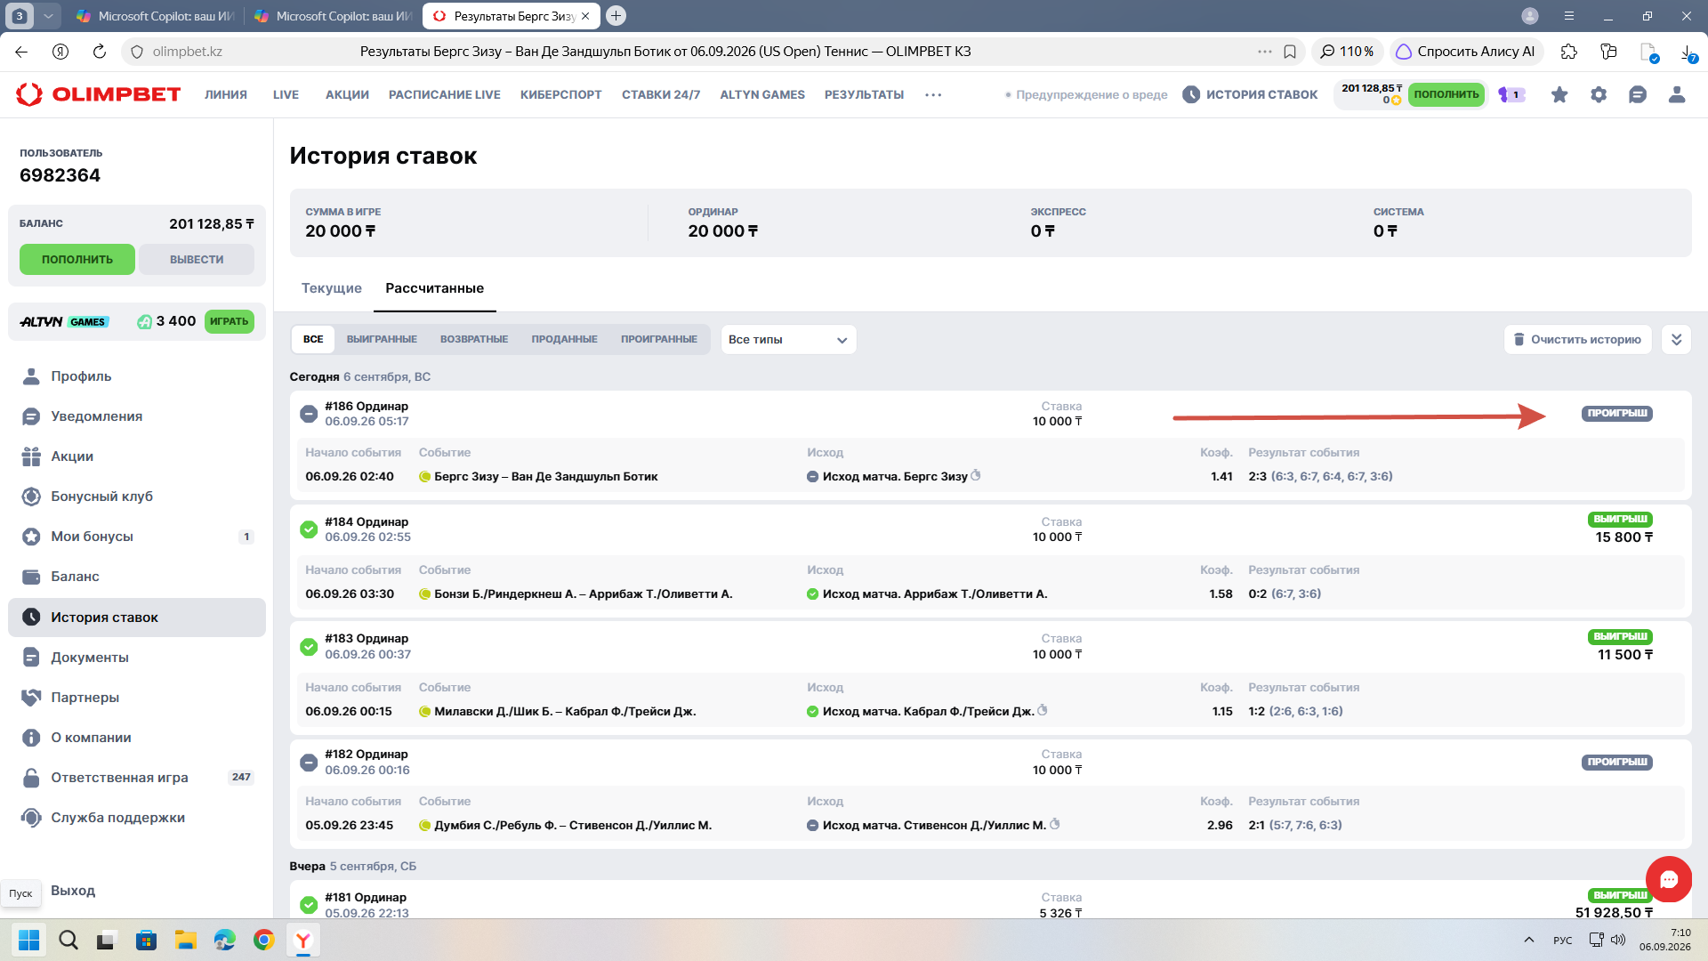
Task: Open settings gear icon in header
Action: point(1599,94)
